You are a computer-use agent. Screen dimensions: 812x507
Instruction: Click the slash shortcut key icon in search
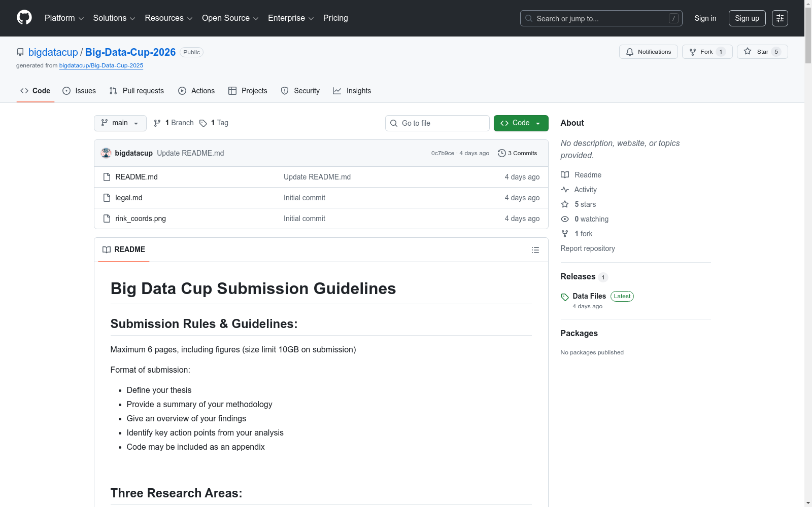pos(673,18)
